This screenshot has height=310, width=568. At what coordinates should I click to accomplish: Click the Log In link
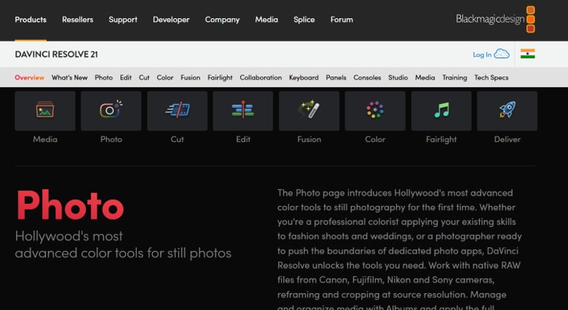(x=482, y=55)
